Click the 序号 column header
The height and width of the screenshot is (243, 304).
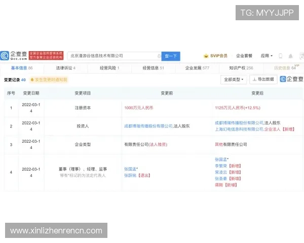11,93
